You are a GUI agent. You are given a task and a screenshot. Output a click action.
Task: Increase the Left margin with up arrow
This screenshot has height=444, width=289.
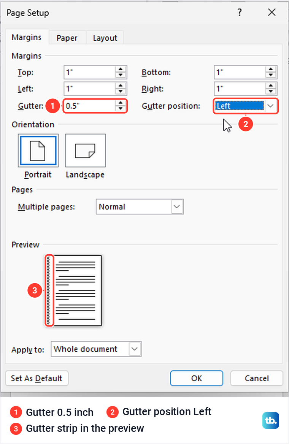click(121, 86)
